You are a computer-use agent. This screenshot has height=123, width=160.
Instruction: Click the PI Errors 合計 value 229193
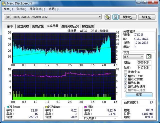click(x=33, y=117)
